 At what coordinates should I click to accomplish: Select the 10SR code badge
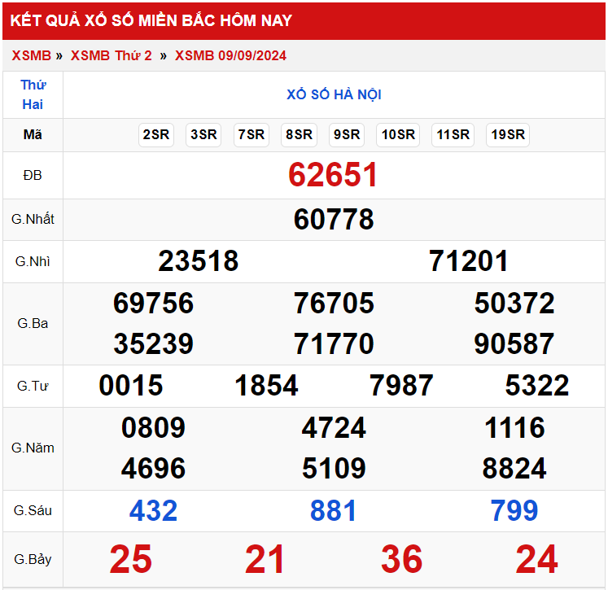click(x=398, y=135)
